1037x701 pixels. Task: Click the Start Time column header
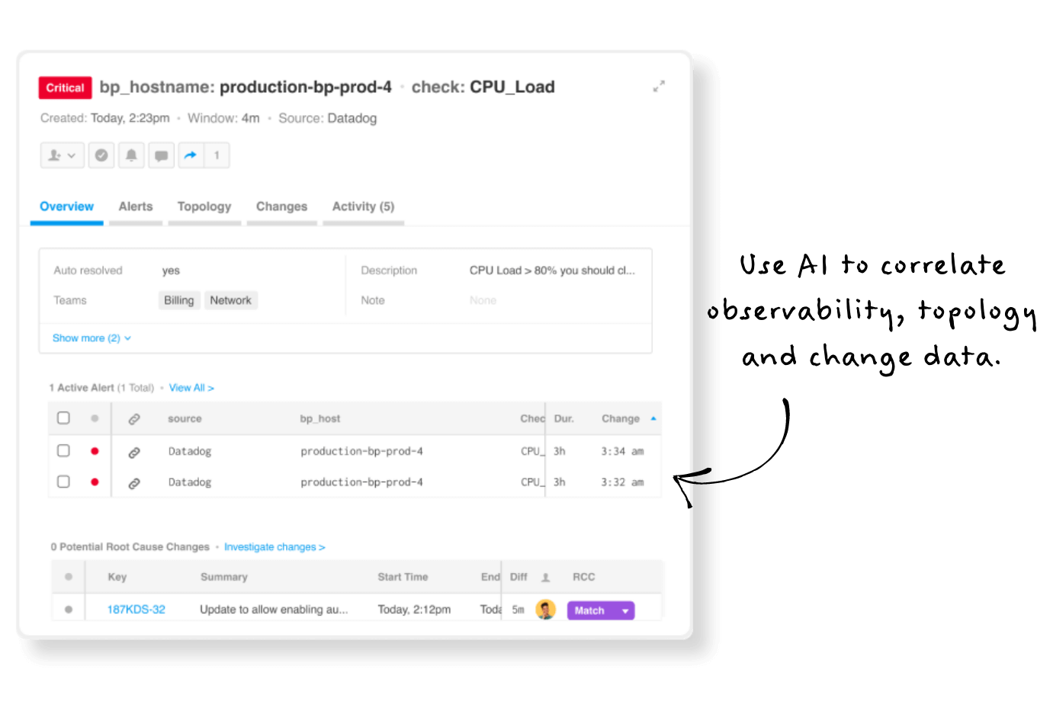coord(403,577)
